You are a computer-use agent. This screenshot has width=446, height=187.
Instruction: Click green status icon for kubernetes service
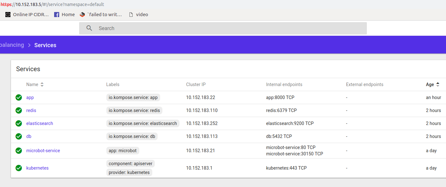19,168
